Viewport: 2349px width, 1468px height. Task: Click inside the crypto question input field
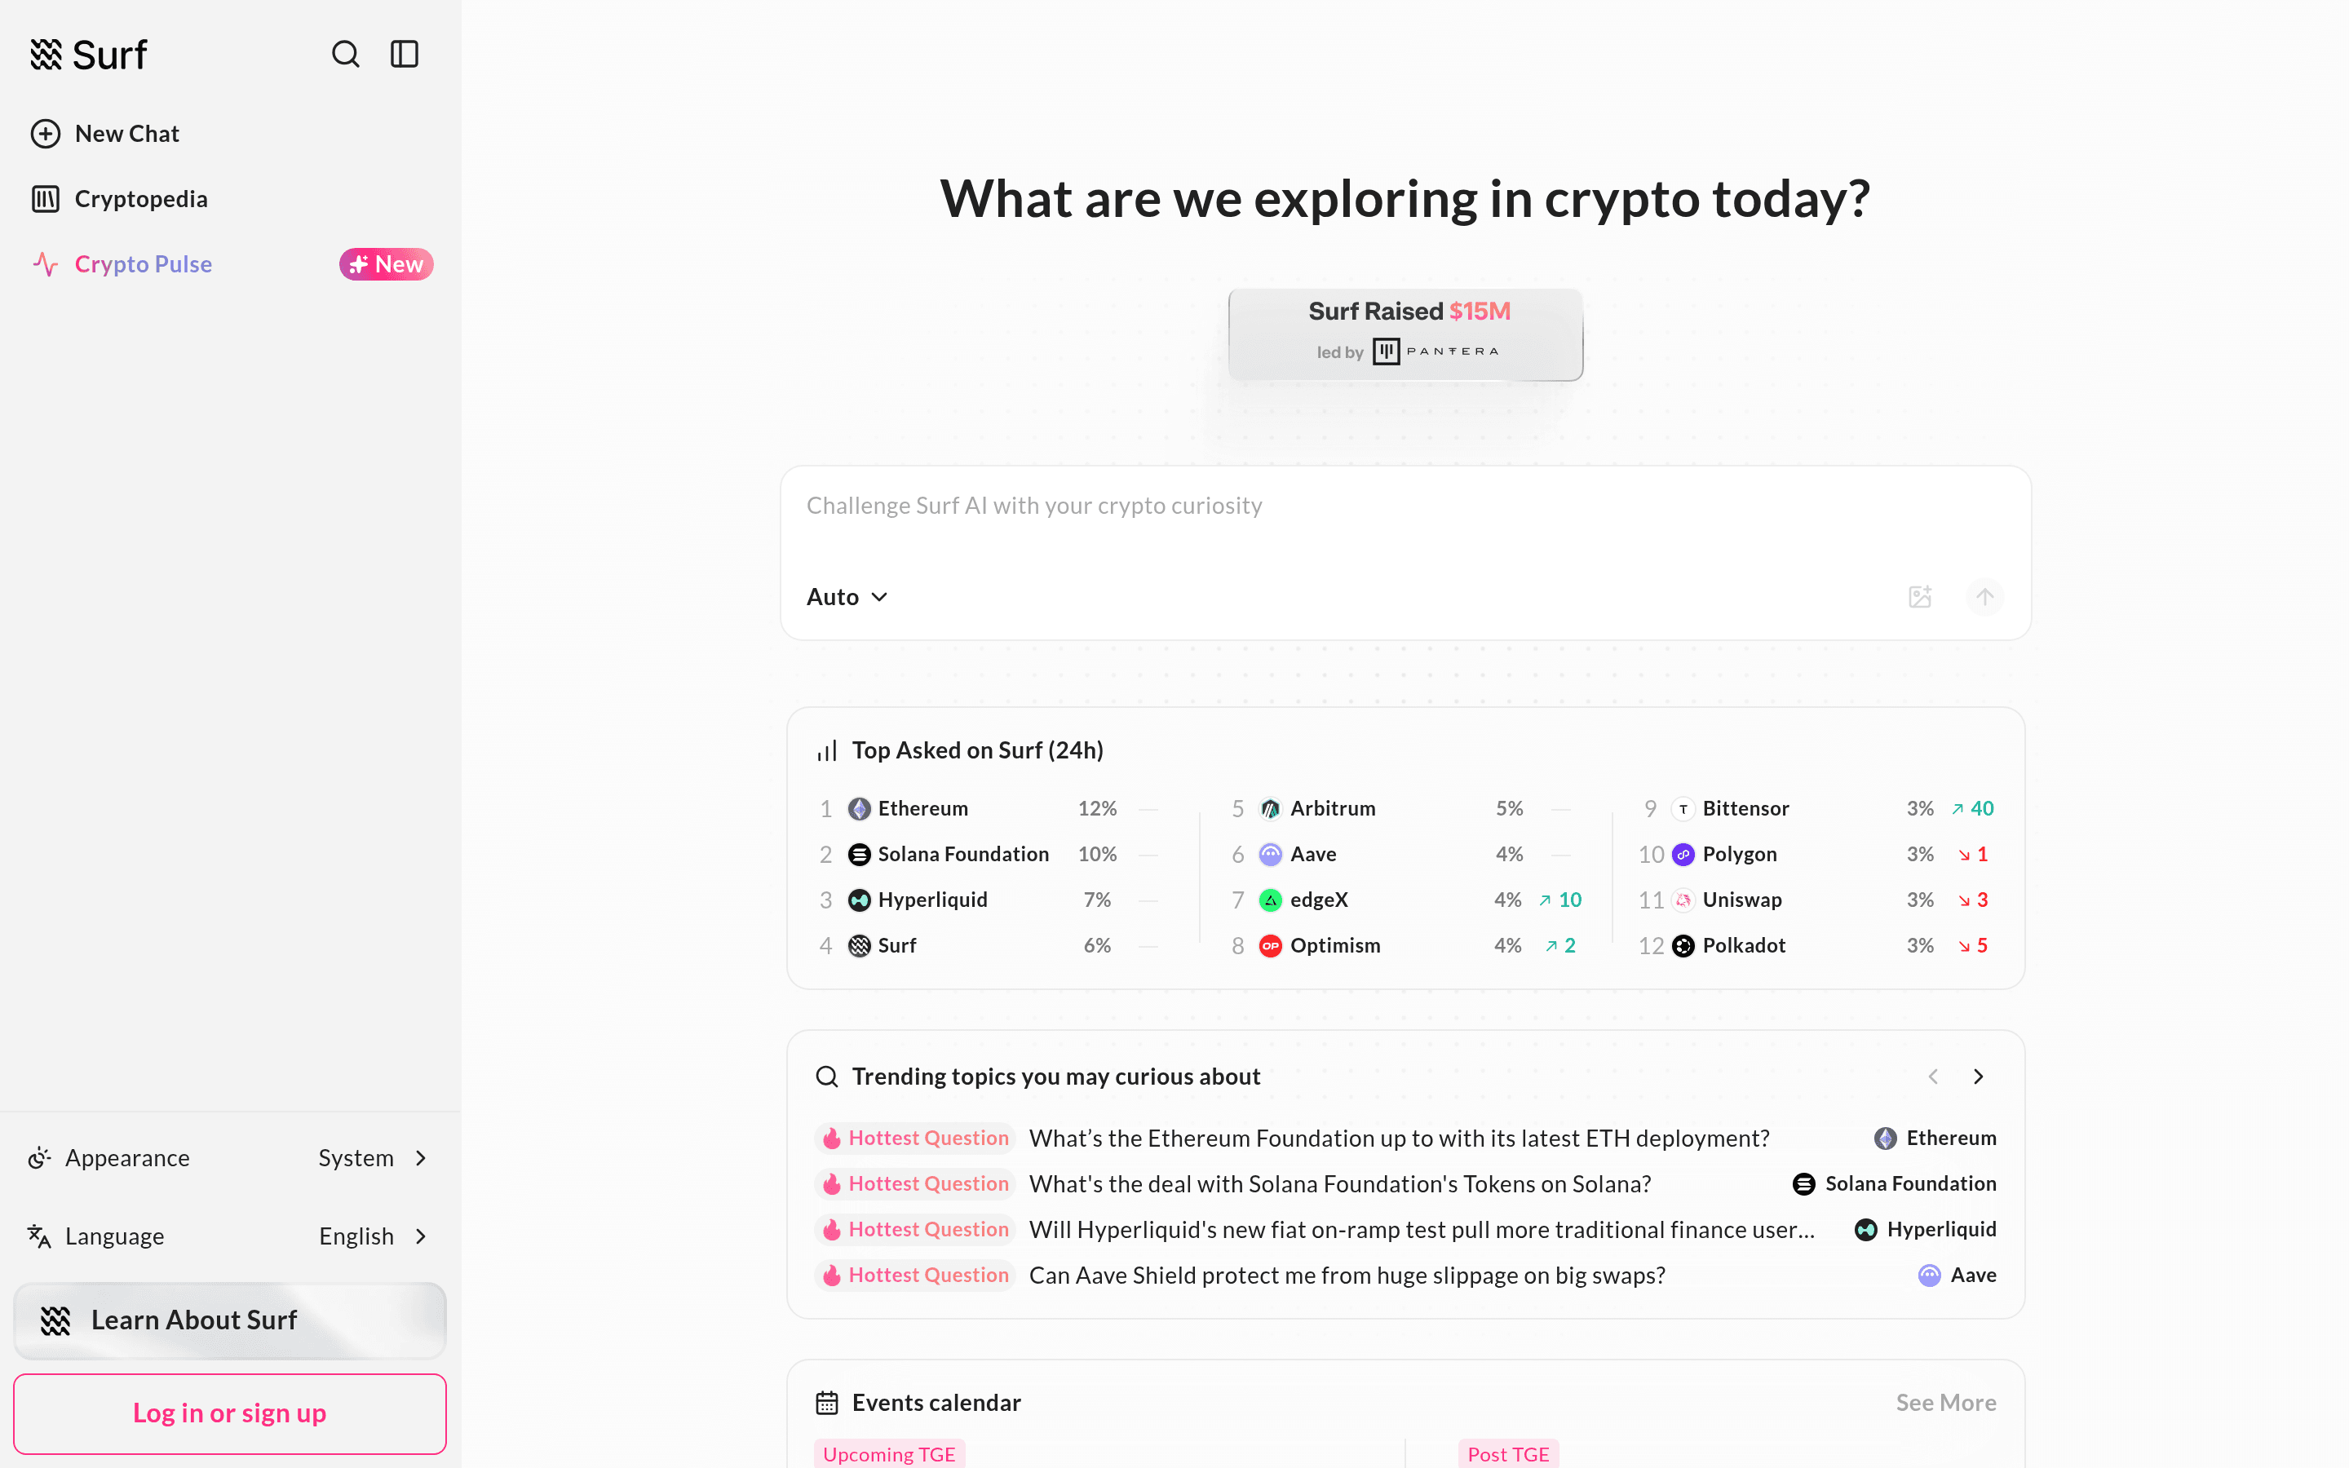[x=1405, y=505]
